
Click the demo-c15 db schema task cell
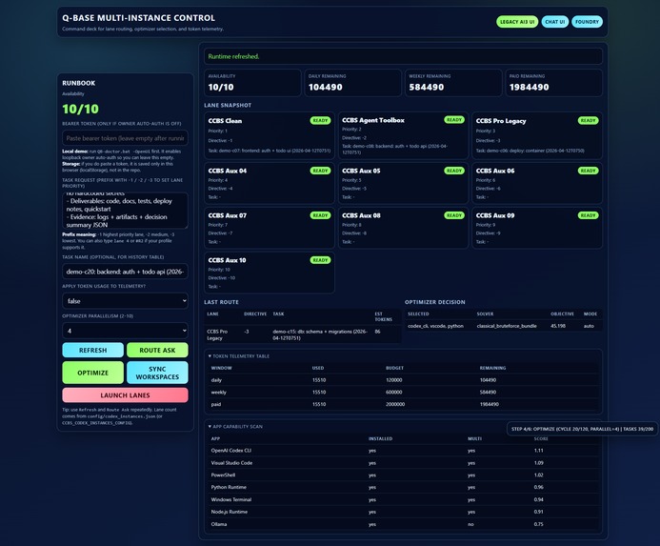point(320,334)
